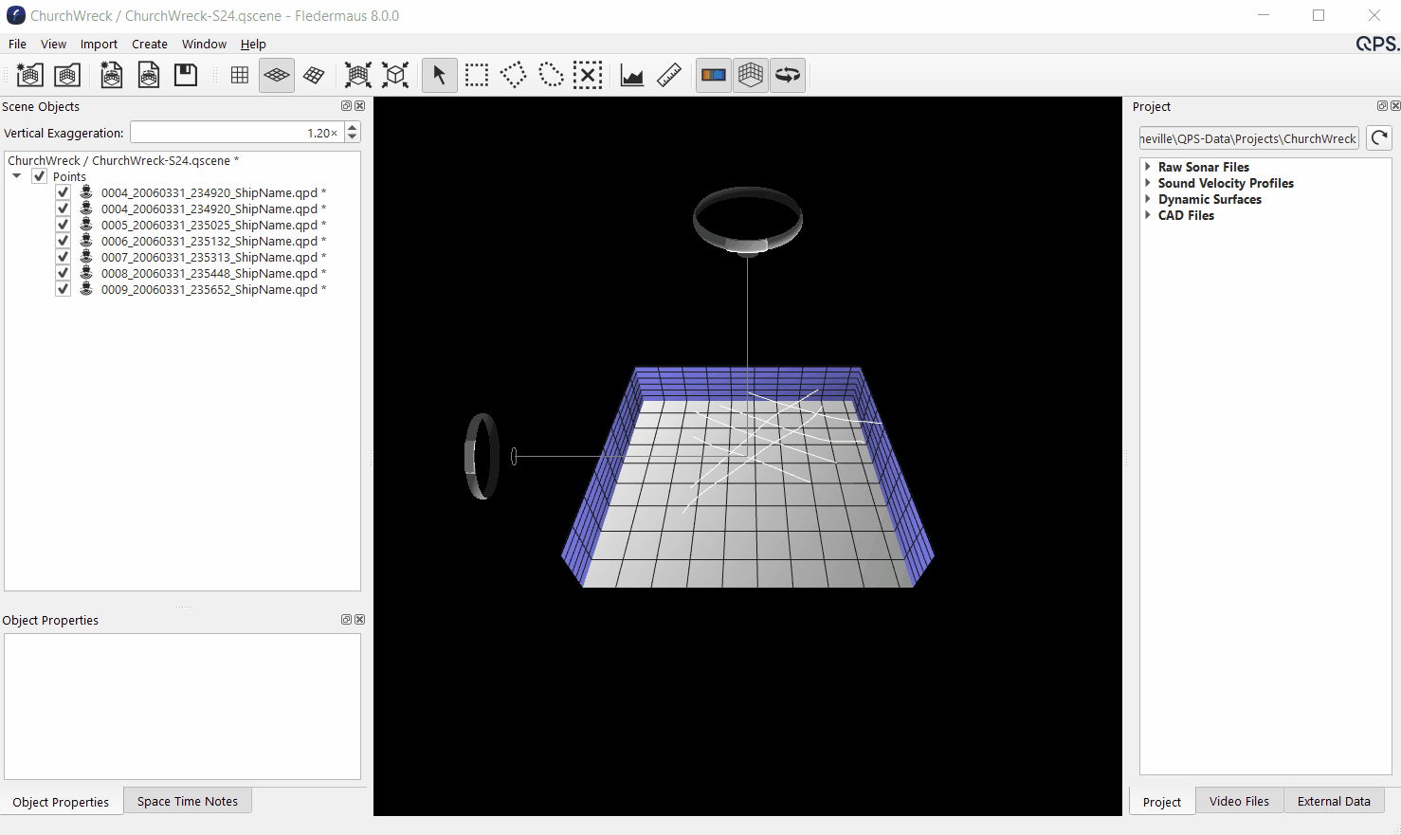
Task: Toggle checkbox for 0009_20060331_235652_ShipName.qpd
Action: (64, 289)
